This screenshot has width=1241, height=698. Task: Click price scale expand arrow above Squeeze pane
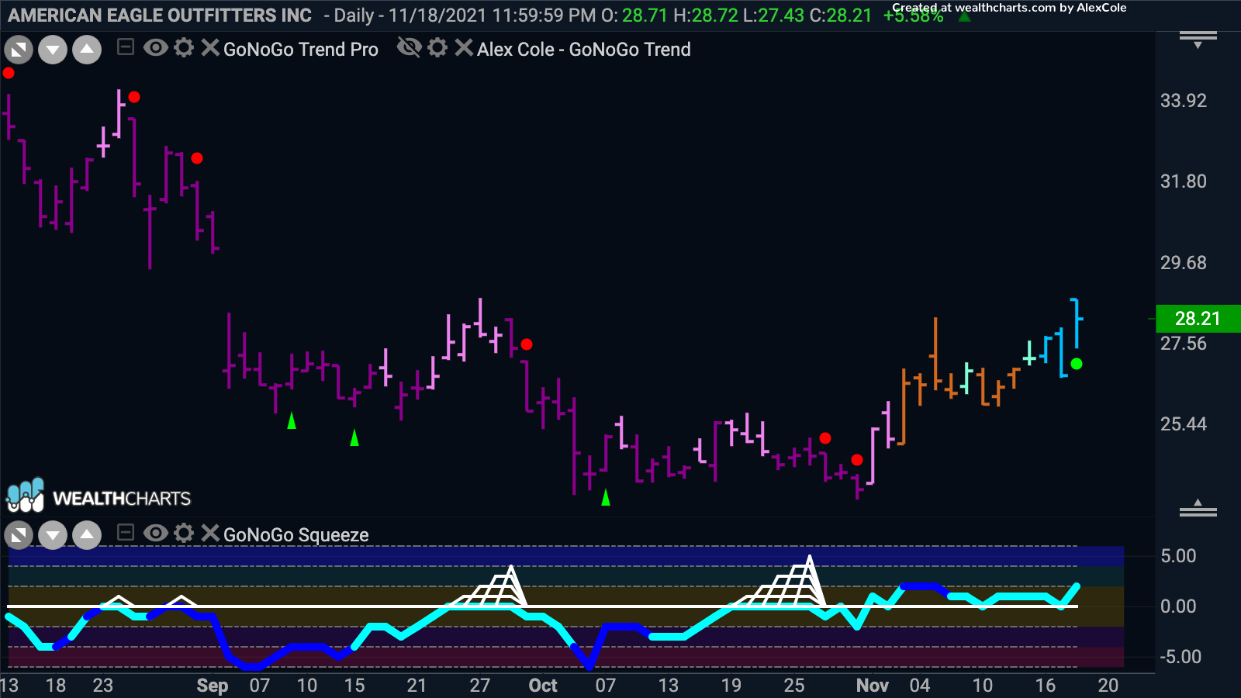point(1198,508)
